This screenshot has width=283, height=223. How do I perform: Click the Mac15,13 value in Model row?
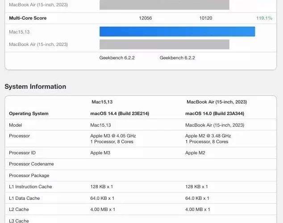(100, 125)
